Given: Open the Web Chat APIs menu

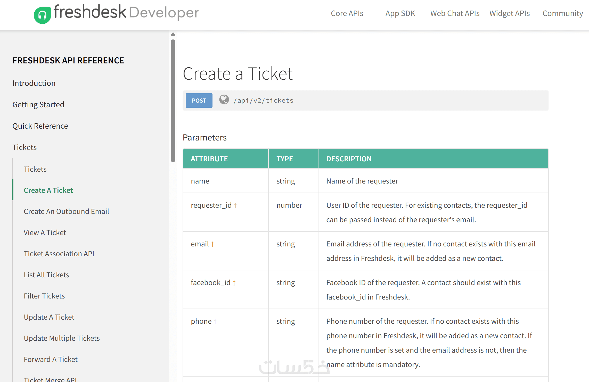Looking at the screenshot, I should [455, 13].
